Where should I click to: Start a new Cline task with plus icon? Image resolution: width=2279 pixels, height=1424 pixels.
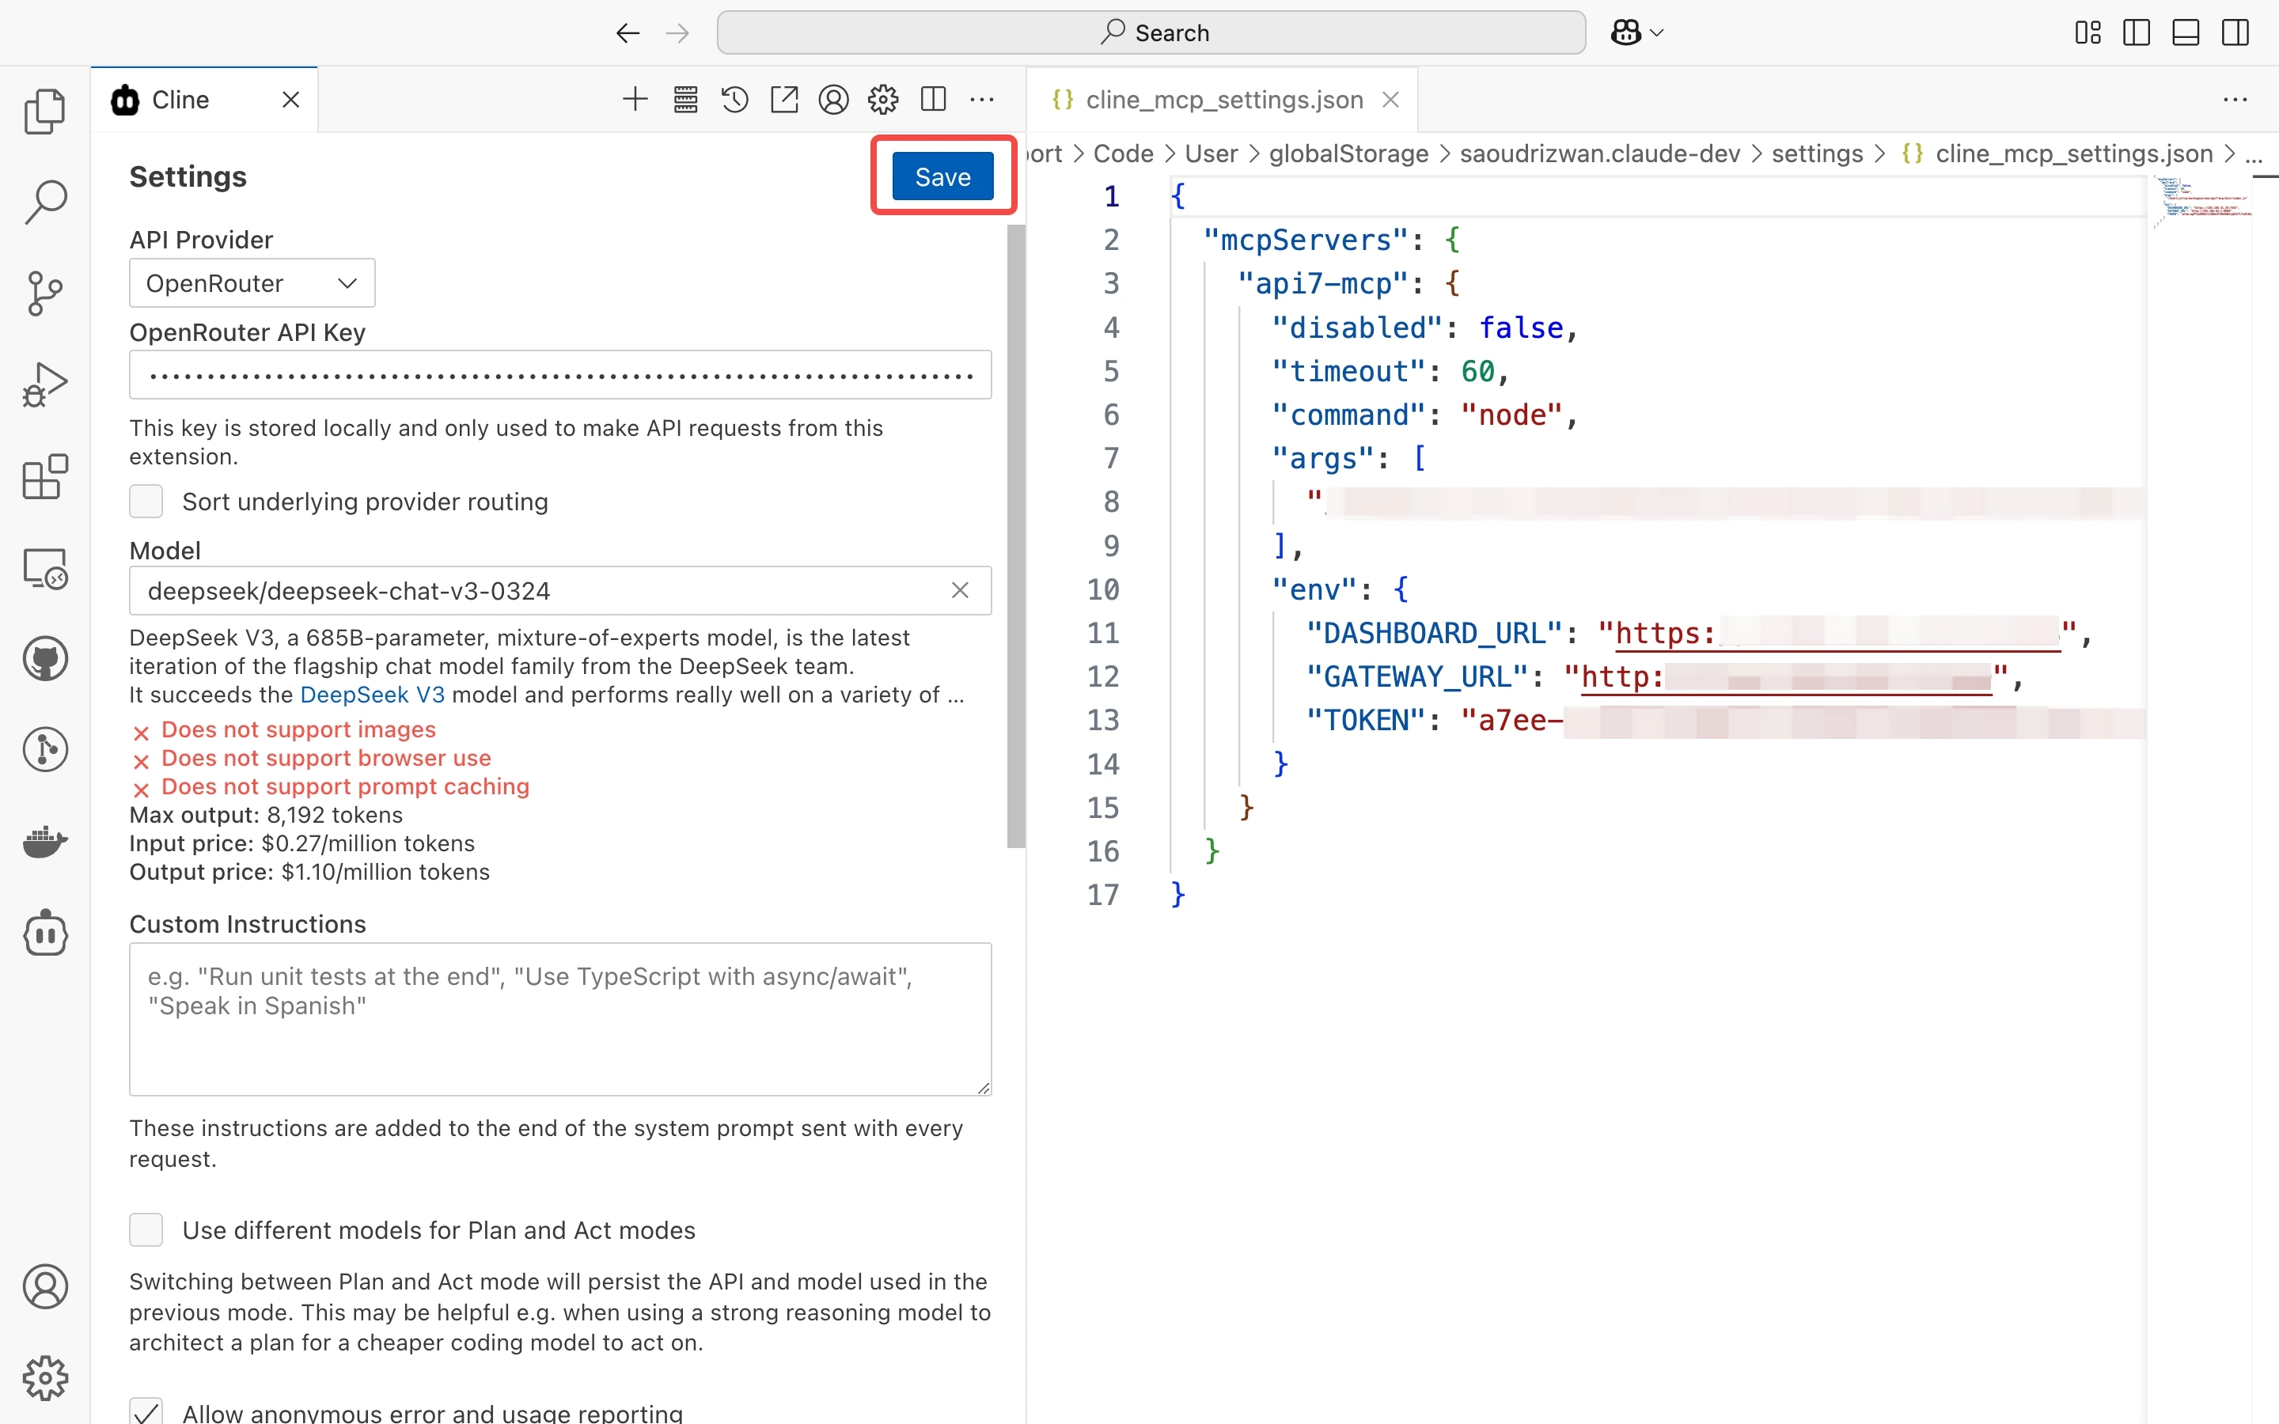point(635,99)
